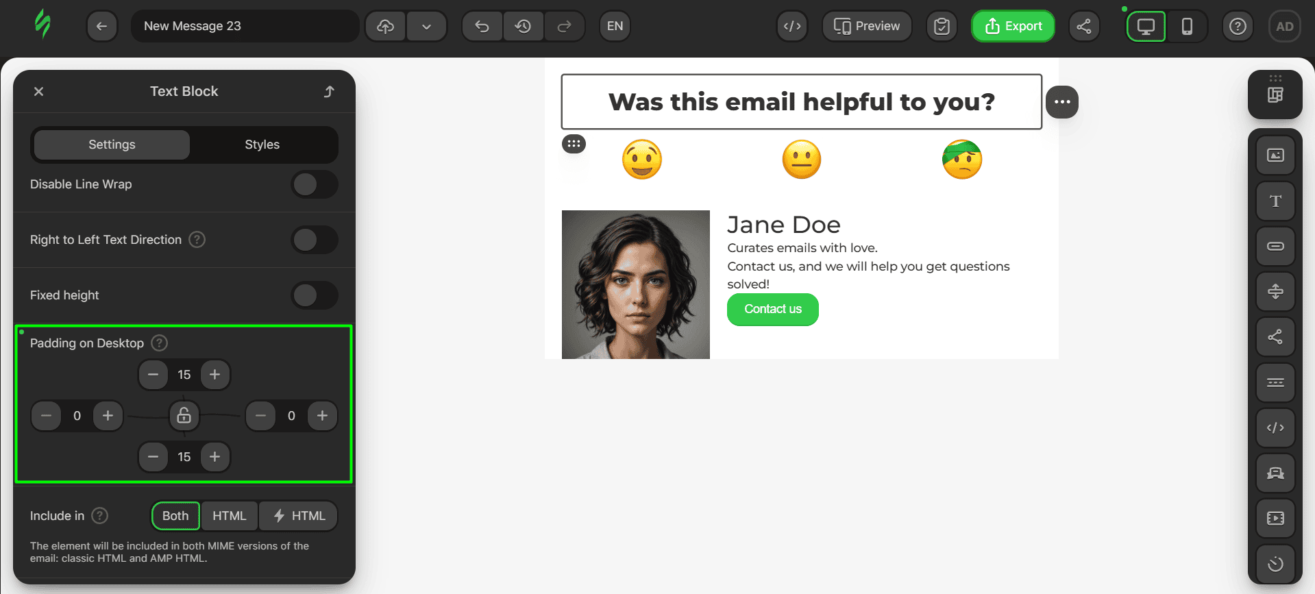Turn on Fixed height switch

tap(314, 295)
